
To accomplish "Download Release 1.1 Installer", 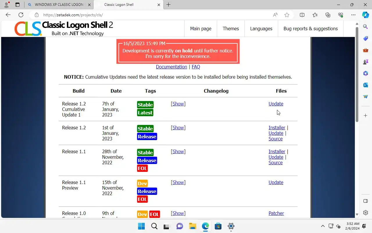I will 277,151.
